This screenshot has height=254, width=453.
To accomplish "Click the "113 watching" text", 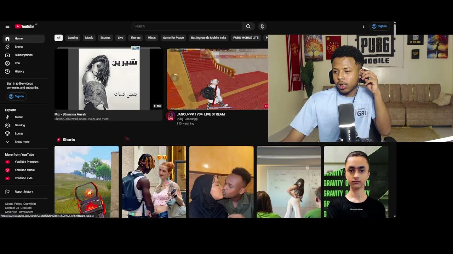I will [x=185, y=123].
